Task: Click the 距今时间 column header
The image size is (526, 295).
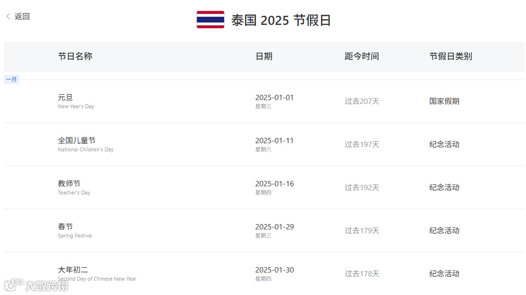Action: [x=361, y=56]
